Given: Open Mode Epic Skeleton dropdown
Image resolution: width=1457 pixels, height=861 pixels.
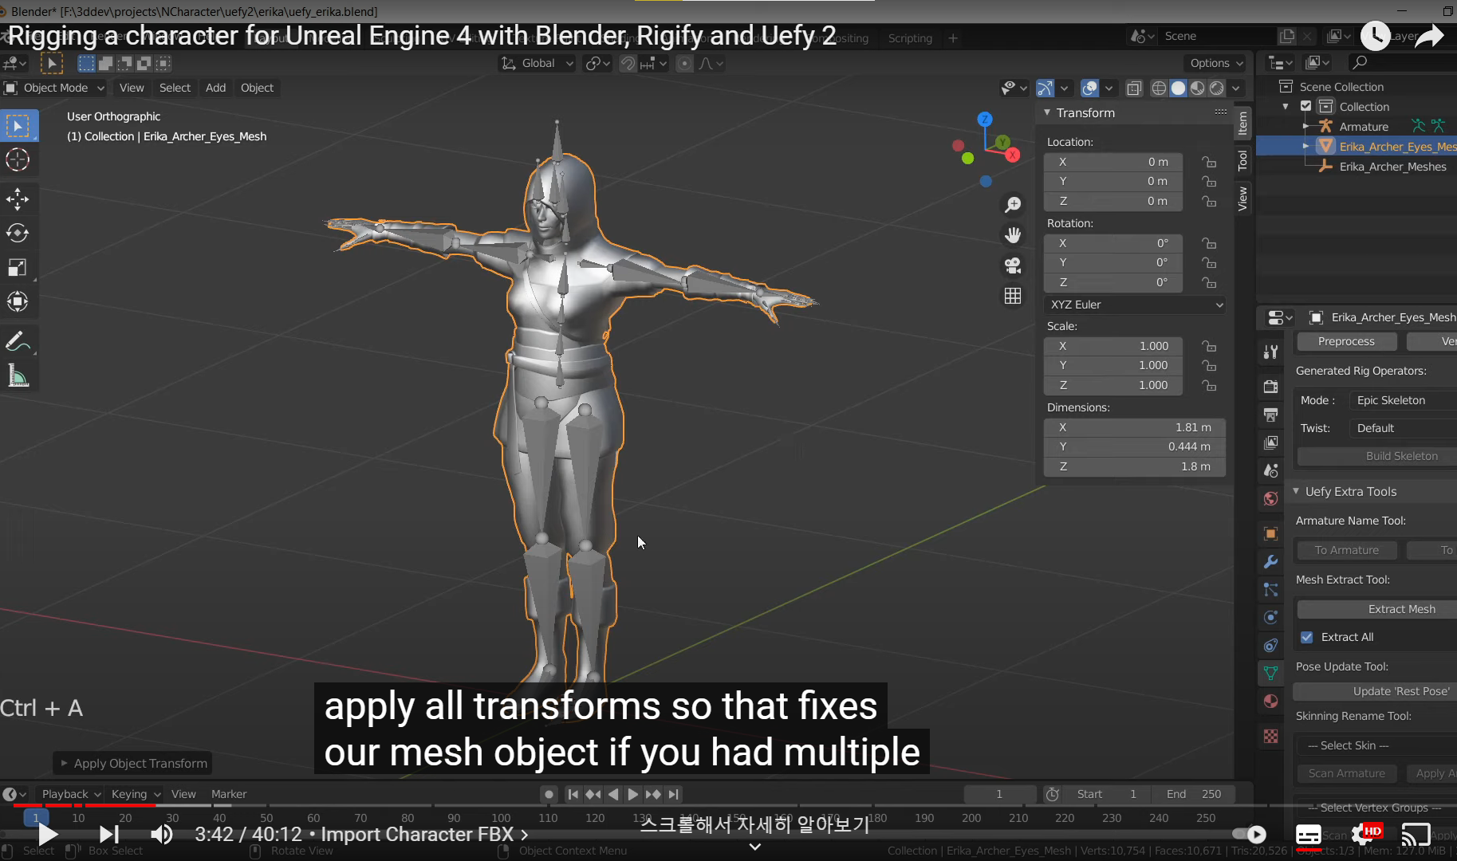Looking at the screenshot, I should pos(1403,400).
